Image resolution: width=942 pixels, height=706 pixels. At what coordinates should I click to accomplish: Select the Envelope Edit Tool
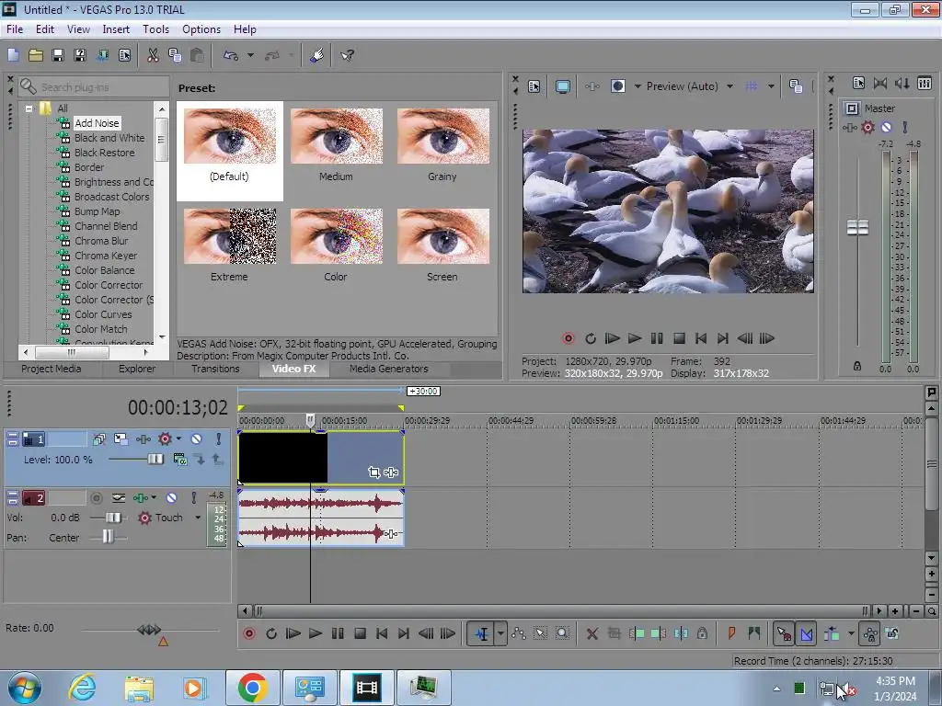click(x=519, y=633)
